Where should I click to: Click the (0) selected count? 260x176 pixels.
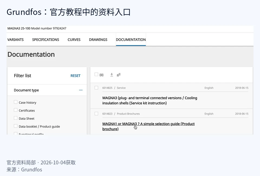(x=102, y=75)
